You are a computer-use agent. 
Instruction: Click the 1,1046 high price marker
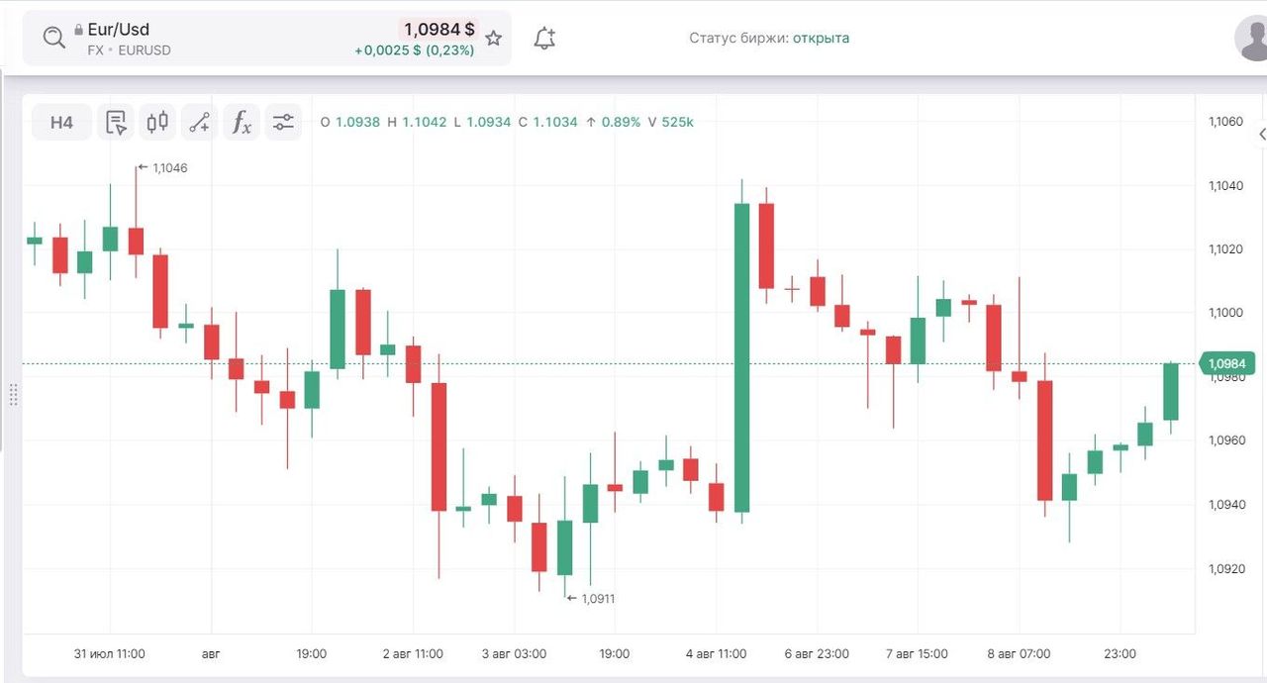coord(169,168)
